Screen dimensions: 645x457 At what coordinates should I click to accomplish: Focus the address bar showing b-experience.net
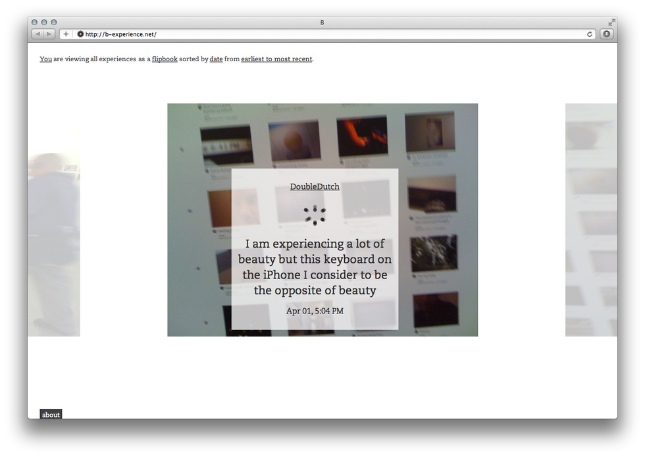[x=328, y=34]
